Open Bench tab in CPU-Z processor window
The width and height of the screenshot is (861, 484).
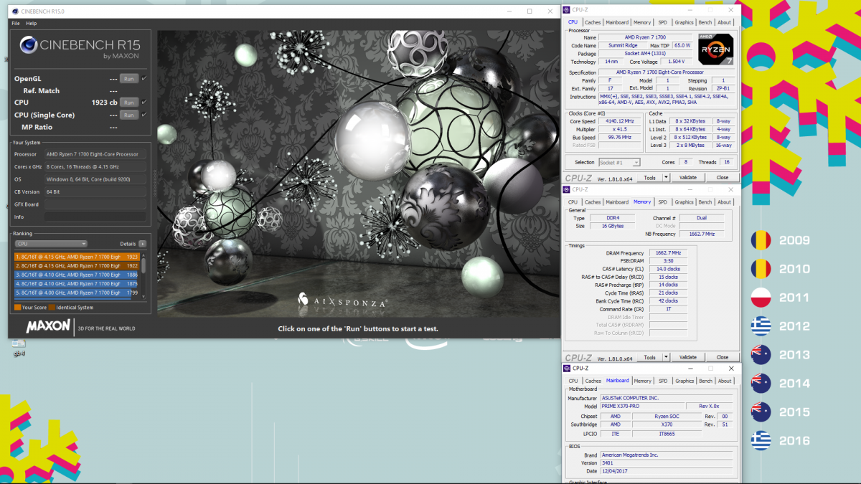click(705, 22)
